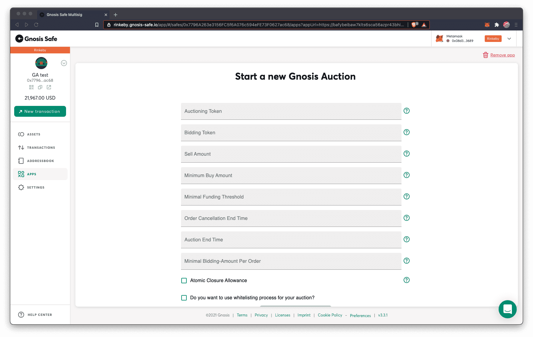
Task: Open the Privacy link in footer
Action: click(261, 315)
